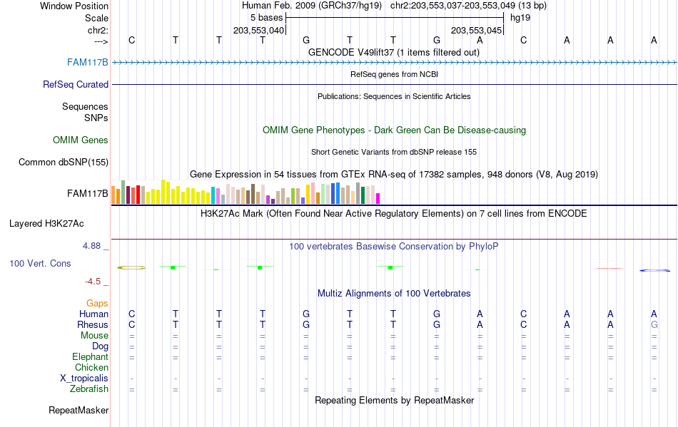678x427 pixels.
Task: Click Publications: Sequences in Scientific Articles title
Action: click(394, 96)
